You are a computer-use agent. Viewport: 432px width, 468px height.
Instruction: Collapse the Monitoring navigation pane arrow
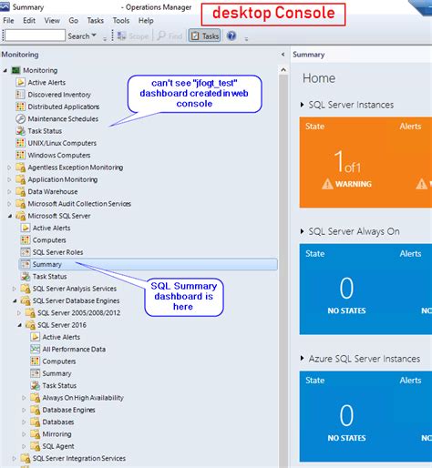click(283, 55)
